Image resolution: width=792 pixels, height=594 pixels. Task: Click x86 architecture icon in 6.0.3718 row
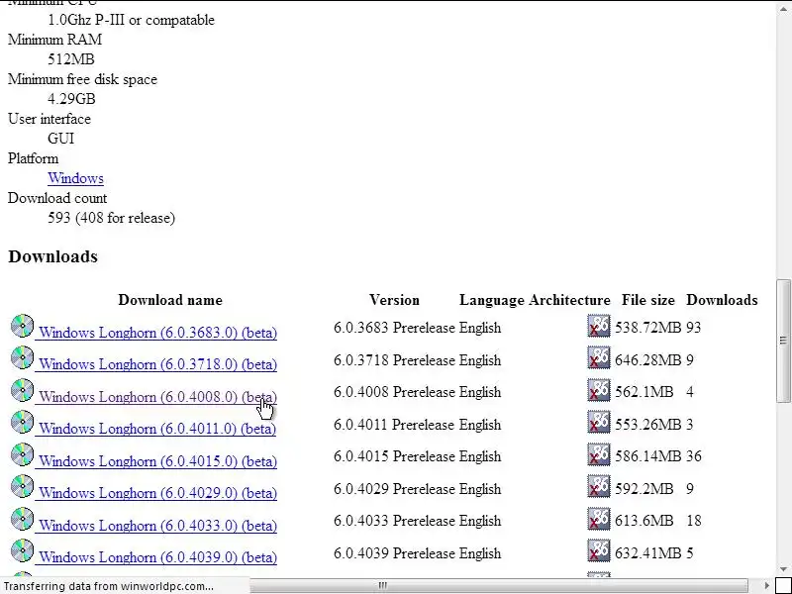[x=599, y=357]
